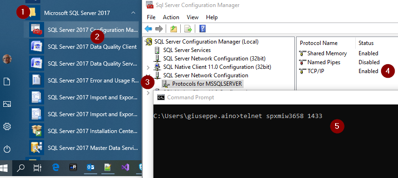Select SQL Server Network Configuration node (non-32bit)
This screenshot has width=398, height=178.
tap(206, 75)
